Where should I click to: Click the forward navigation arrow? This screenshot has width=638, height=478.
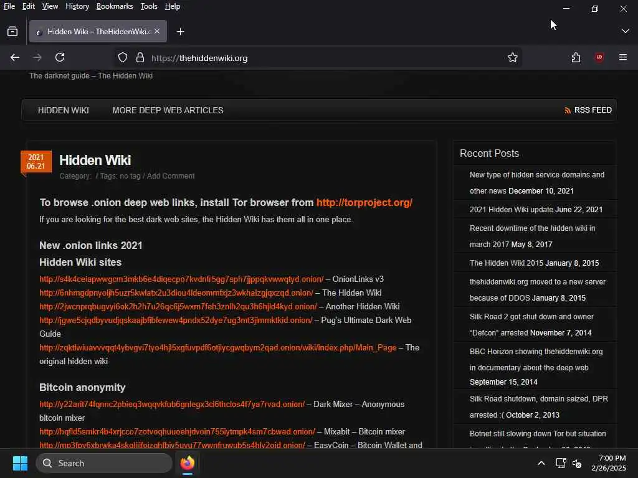coord(37,57)
